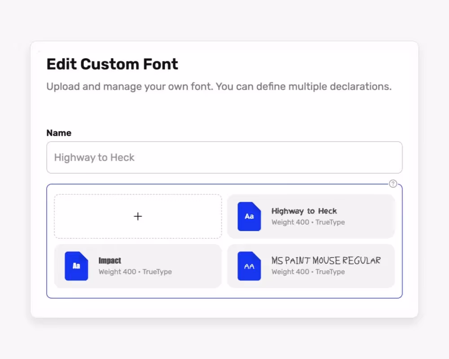Click inside the Name input field

pyautogui.click(x=224, y=158)
